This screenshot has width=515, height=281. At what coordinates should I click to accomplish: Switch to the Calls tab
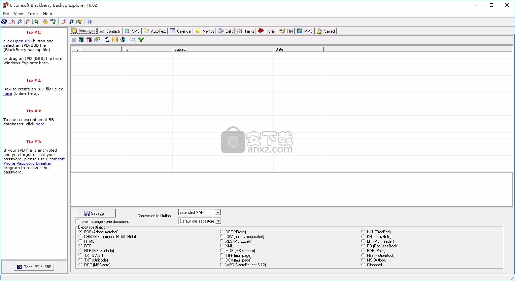click(226, 31)
